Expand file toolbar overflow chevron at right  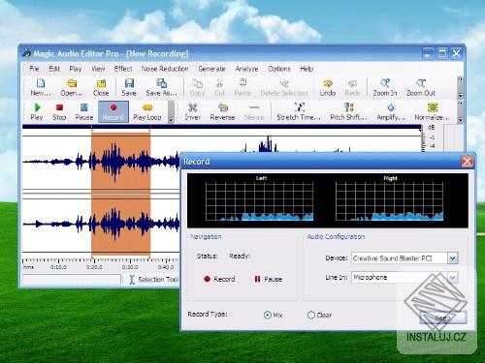coord(461,87)
